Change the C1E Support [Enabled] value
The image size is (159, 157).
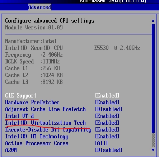[x=107, y=96]
